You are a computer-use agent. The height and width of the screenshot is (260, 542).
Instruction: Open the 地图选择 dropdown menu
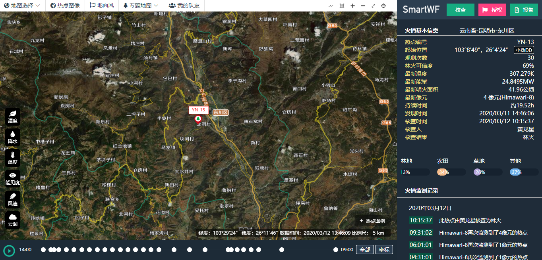point(22,6)
